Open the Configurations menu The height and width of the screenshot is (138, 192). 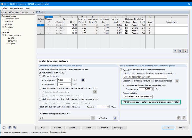click(x=16, y=8)
